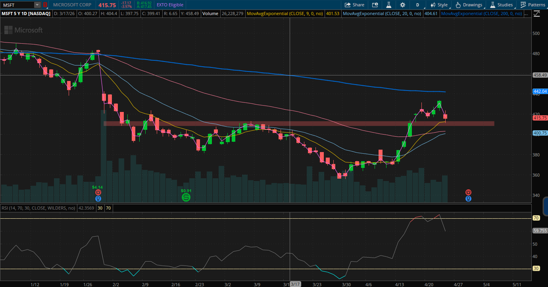The image size is (548, 287).
Task: Open the Style dropdown menu
Action: [x=439, y=5]
